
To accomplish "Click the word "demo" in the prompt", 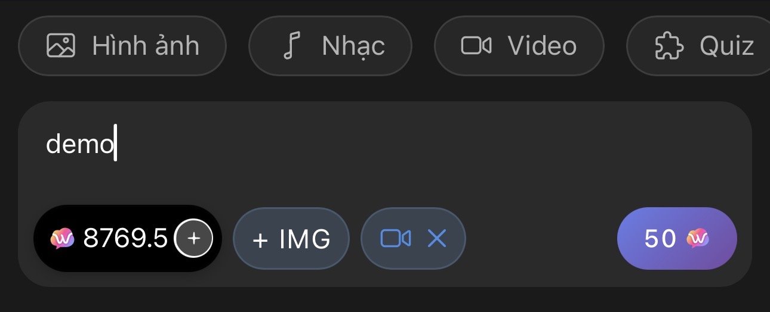I will [x=79, y=143].
